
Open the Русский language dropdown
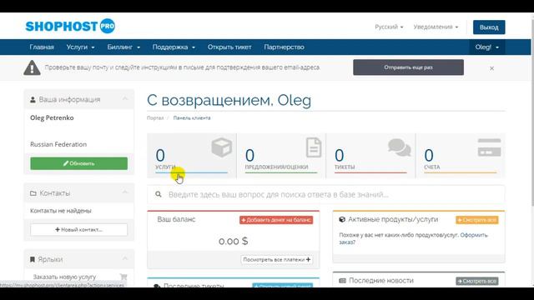(x=389, y=27)
